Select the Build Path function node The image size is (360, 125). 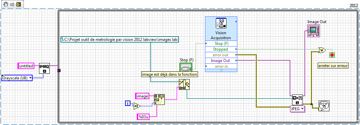point(184,84)
